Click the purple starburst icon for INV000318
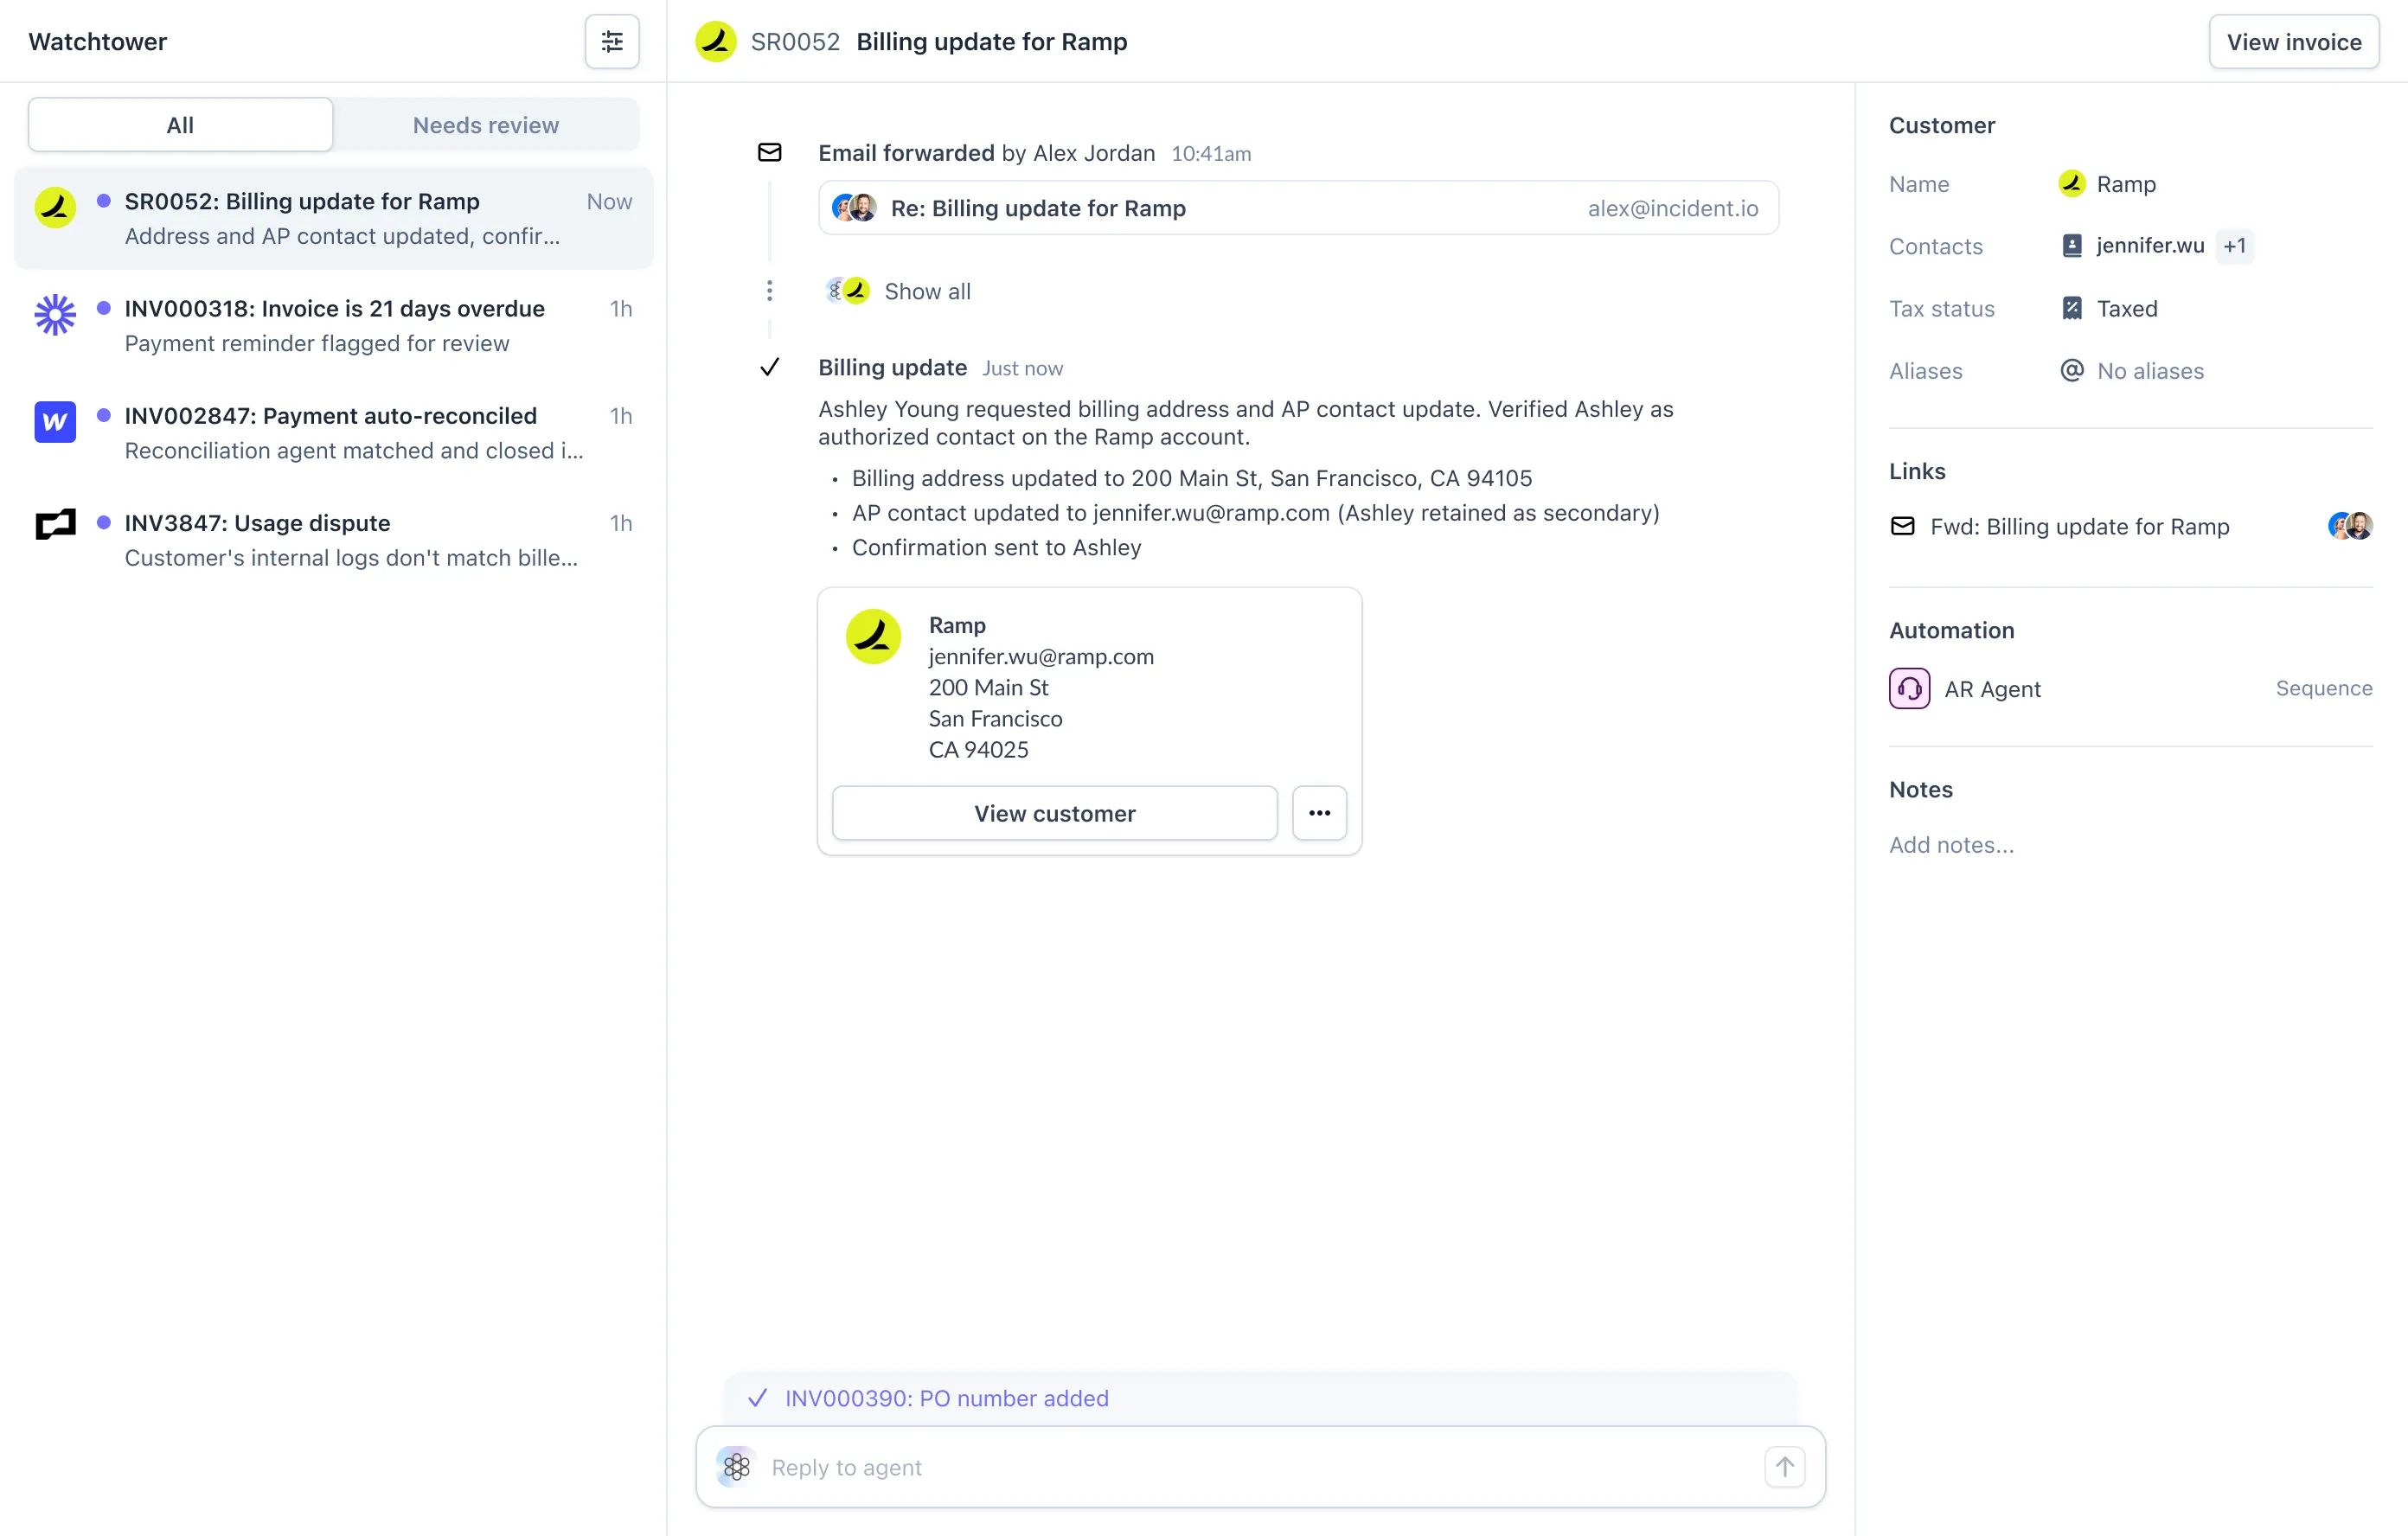The height and width of the screenshot is (1536, 2408). pyautogui.click(x=55, y=315)
